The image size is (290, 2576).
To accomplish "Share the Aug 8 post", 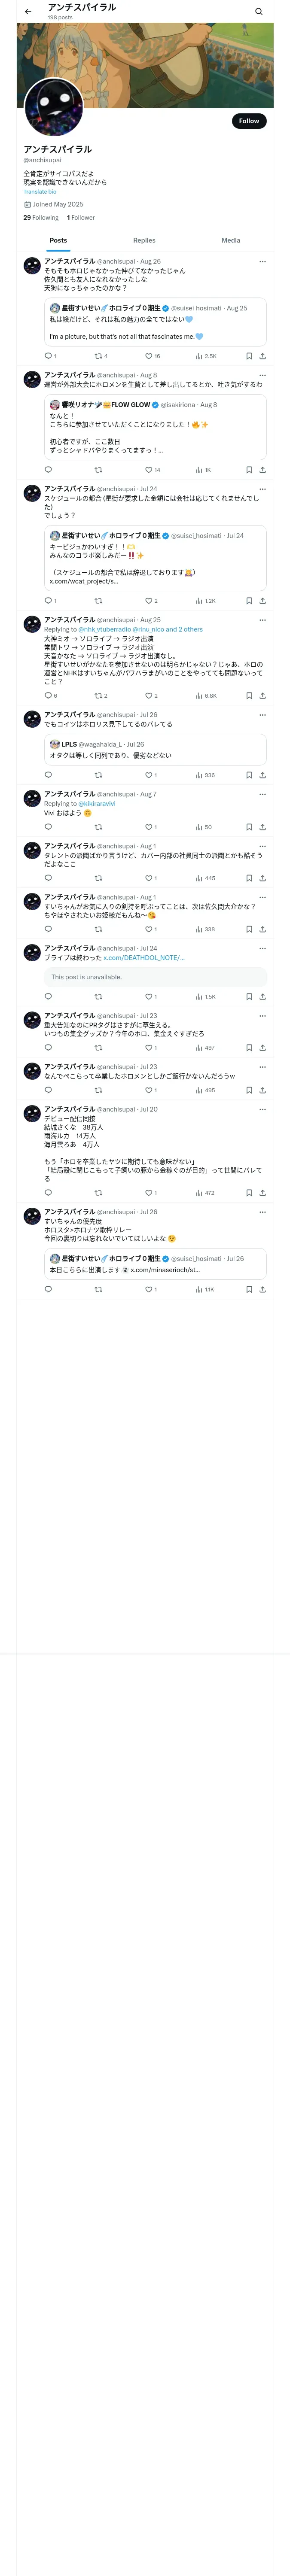I will tap(263, 470).
